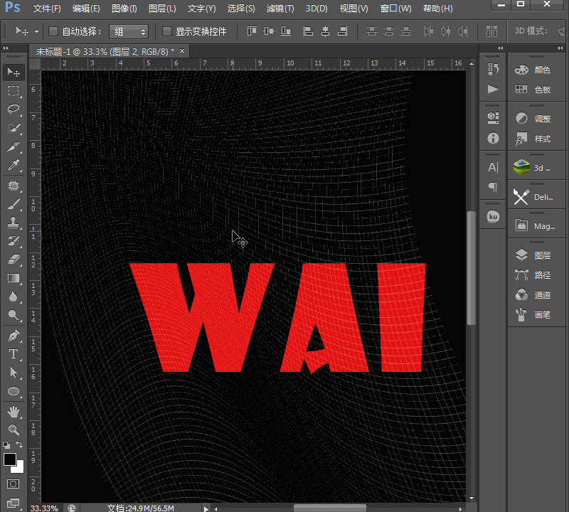Select the Eyedropper tool
Image resolution: width=569 pixels, height=512 pixels.
[x=14, y=166]
